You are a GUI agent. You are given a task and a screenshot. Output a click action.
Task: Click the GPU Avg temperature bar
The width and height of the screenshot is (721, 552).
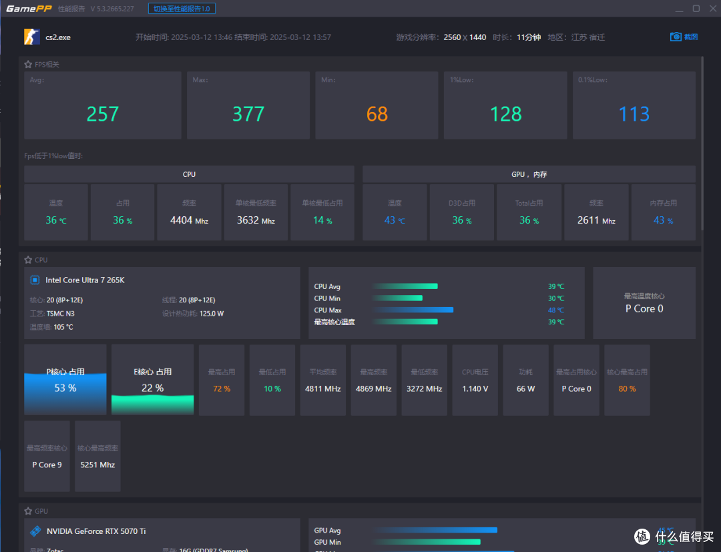tap(435, 531)
